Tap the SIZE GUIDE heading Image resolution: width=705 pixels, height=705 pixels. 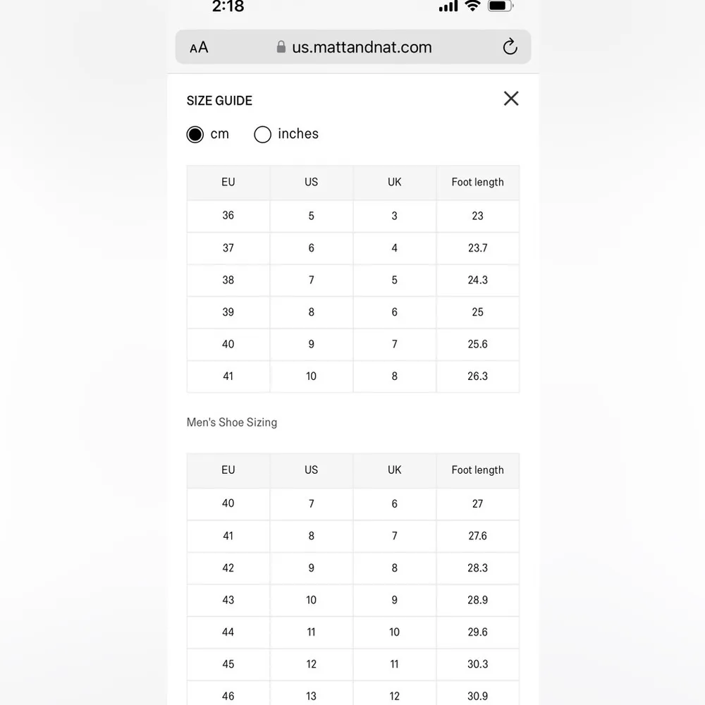[219, 101]
